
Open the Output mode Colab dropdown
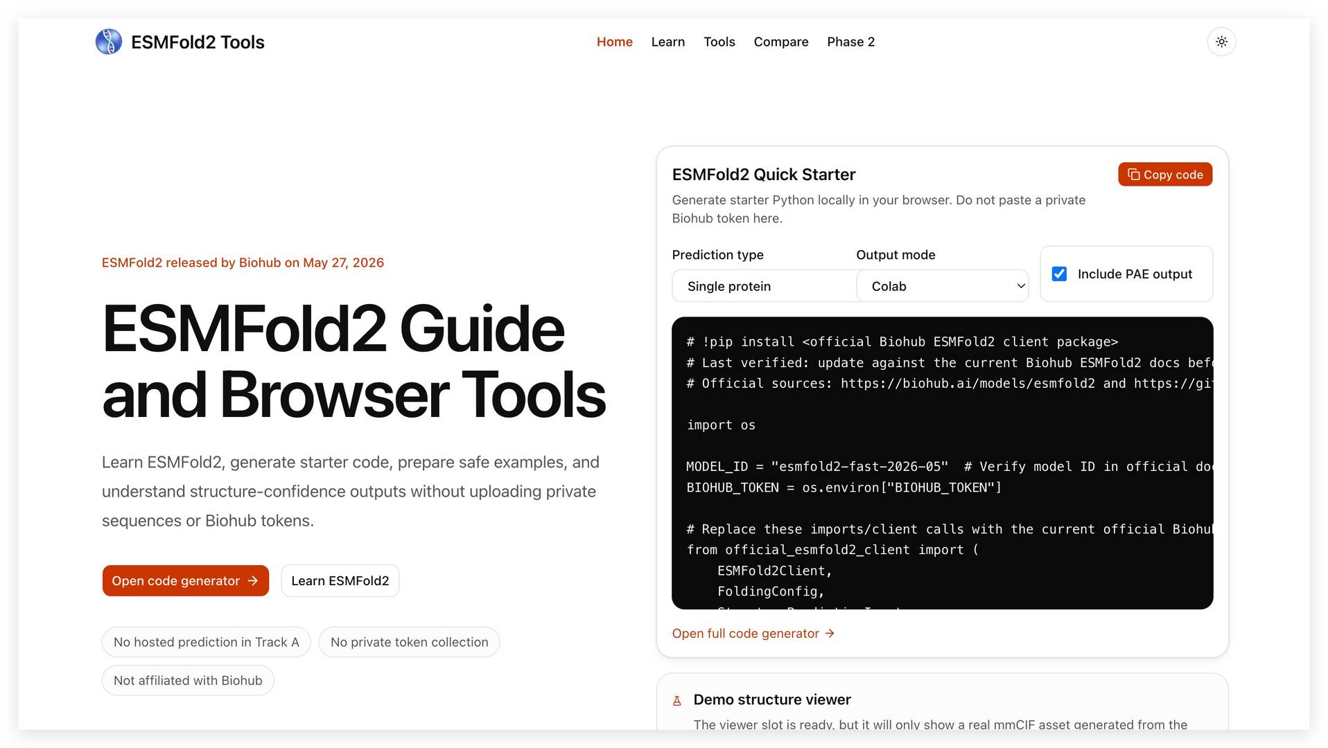(942, 286)
